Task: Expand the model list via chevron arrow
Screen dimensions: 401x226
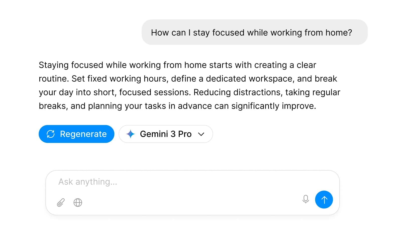Action: click(201, 134)
